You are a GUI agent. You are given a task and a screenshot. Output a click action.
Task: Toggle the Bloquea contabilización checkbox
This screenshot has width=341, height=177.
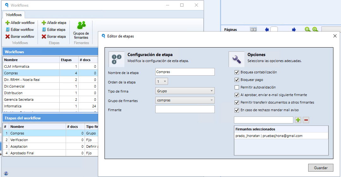tap(237, 72)
